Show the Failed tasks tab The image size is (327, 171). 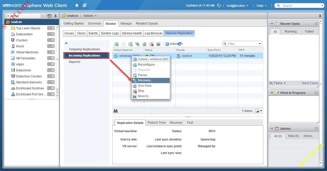[309, 32]
